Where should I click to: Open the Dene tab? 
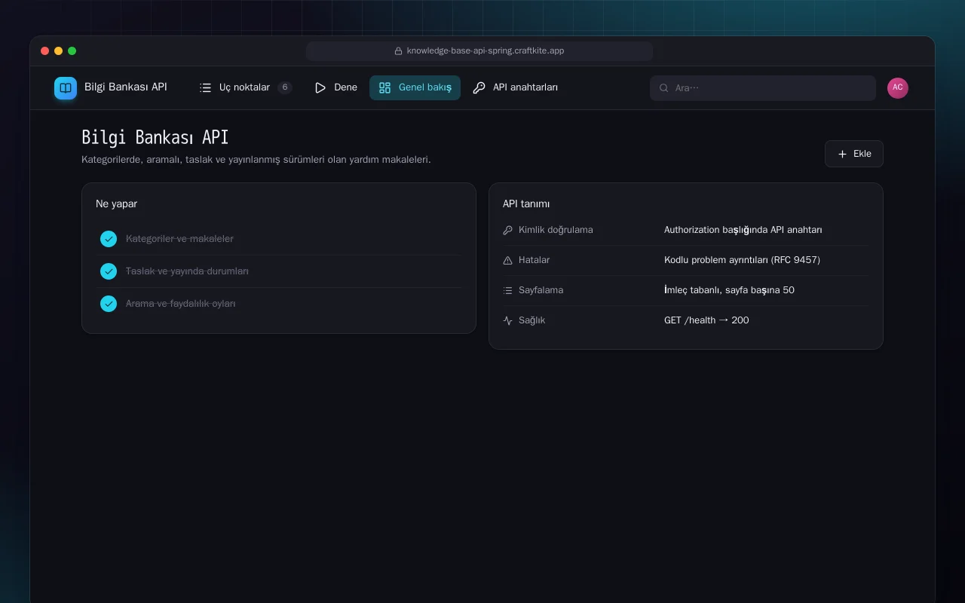(335, 87)
